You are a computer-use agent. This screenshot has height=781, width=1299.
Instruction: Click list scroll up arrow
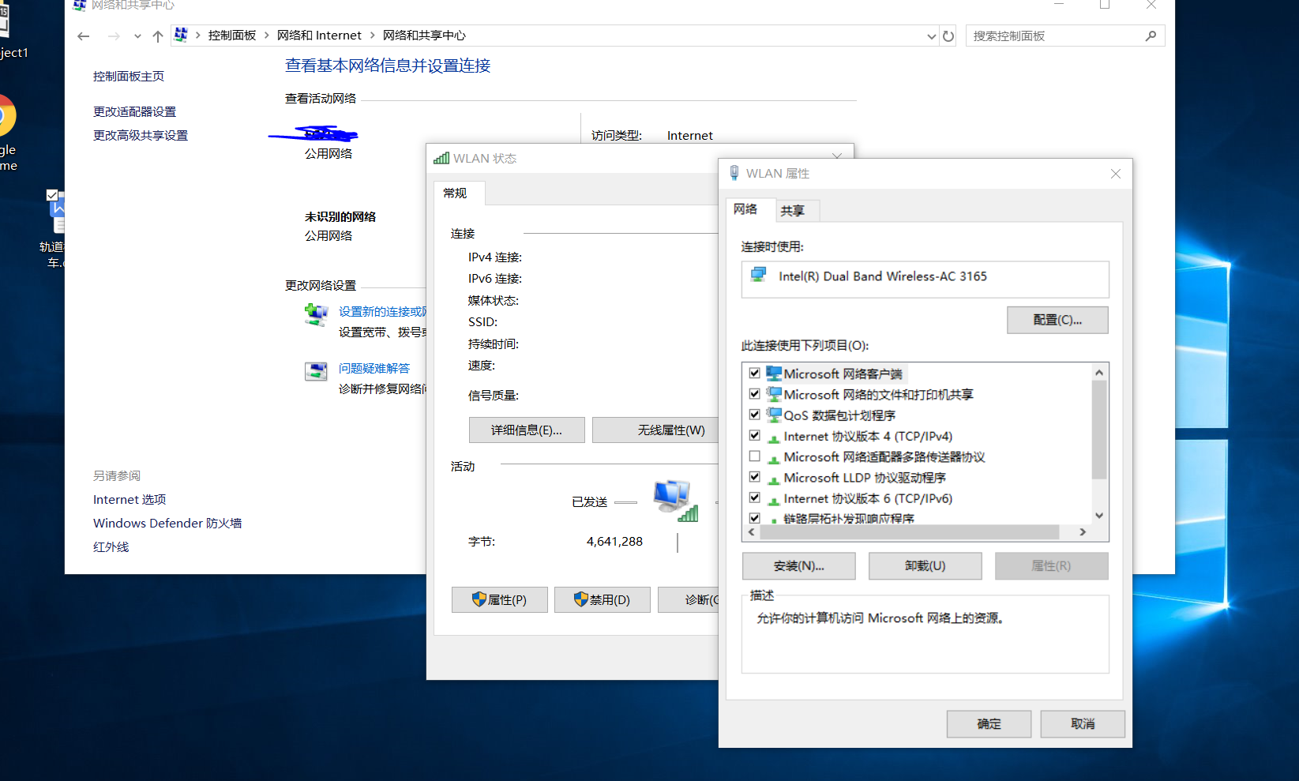pyautogui.click(x=1099, y=372)
